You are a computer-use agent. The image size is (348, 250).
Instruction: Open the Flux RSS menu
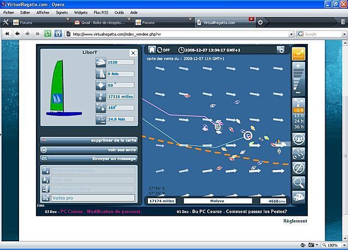[101, 12]
